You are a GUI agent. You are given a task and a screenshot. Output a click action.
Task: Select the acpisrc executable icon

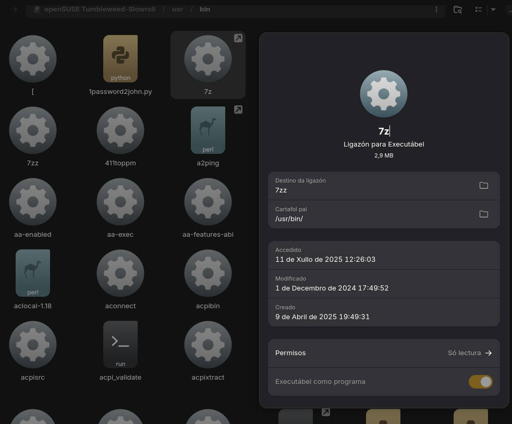pyautogui.click(x=33, y=345)
